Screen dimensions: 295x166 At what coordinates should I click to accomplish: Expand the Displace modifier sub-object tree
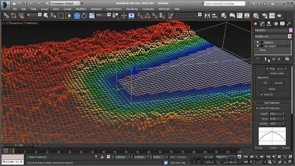262,42
